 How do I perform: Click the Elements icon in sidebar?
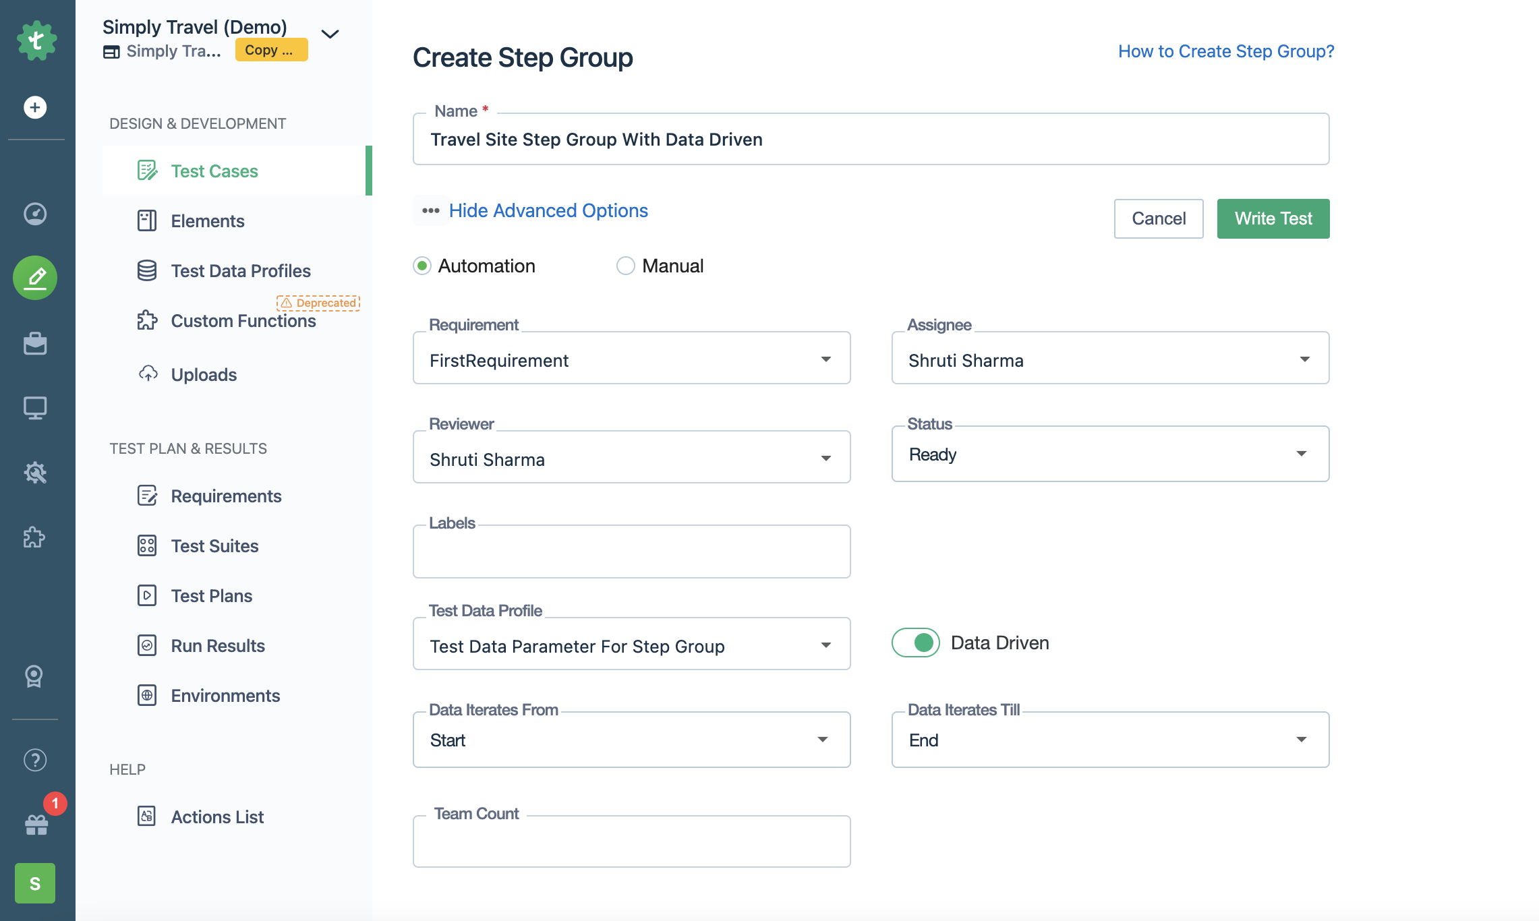coord(146,219)
